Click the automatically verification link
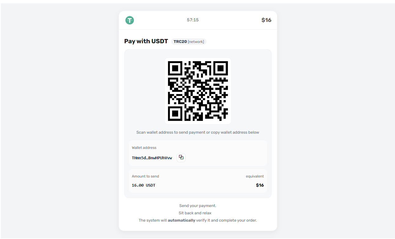 (181, 220)
